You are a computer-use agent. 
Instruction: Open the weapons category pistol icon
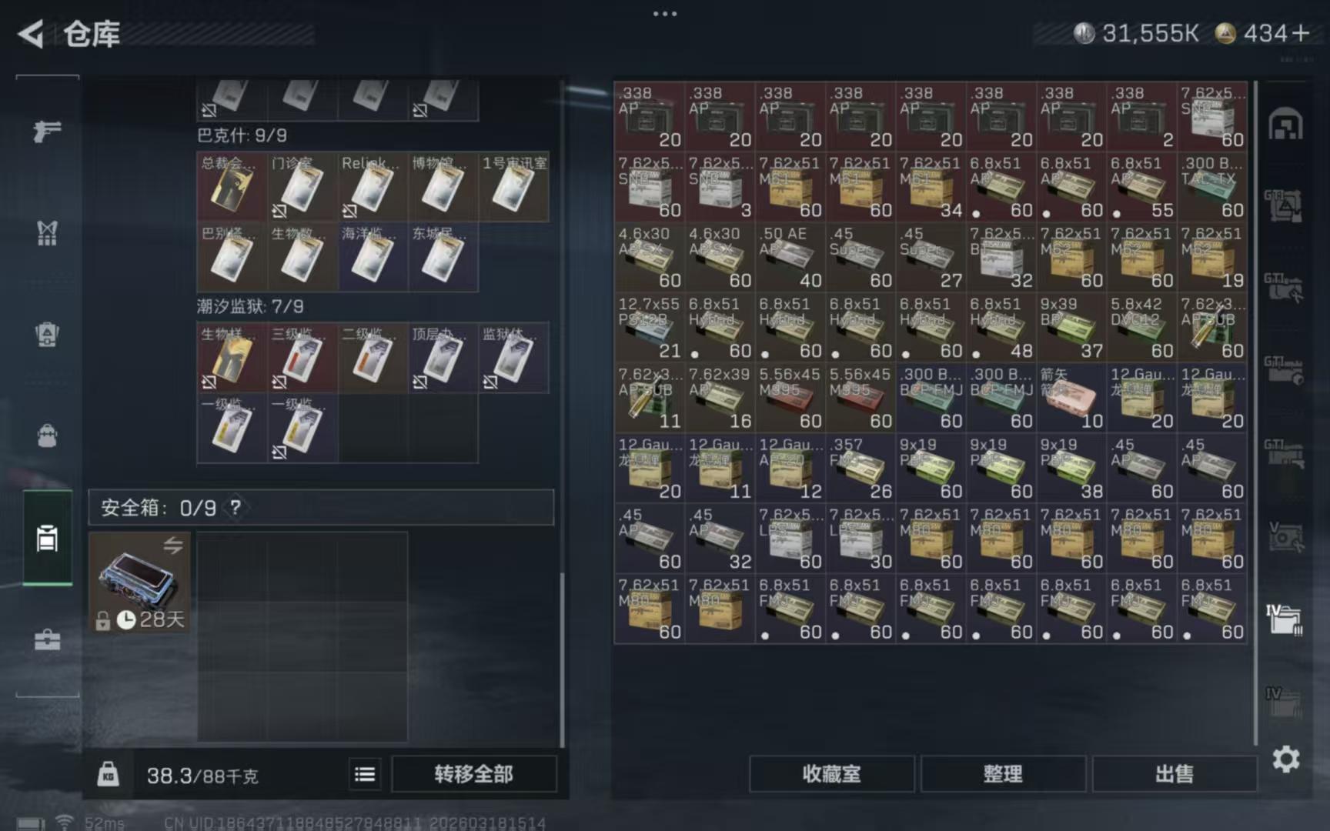[47, 132]
